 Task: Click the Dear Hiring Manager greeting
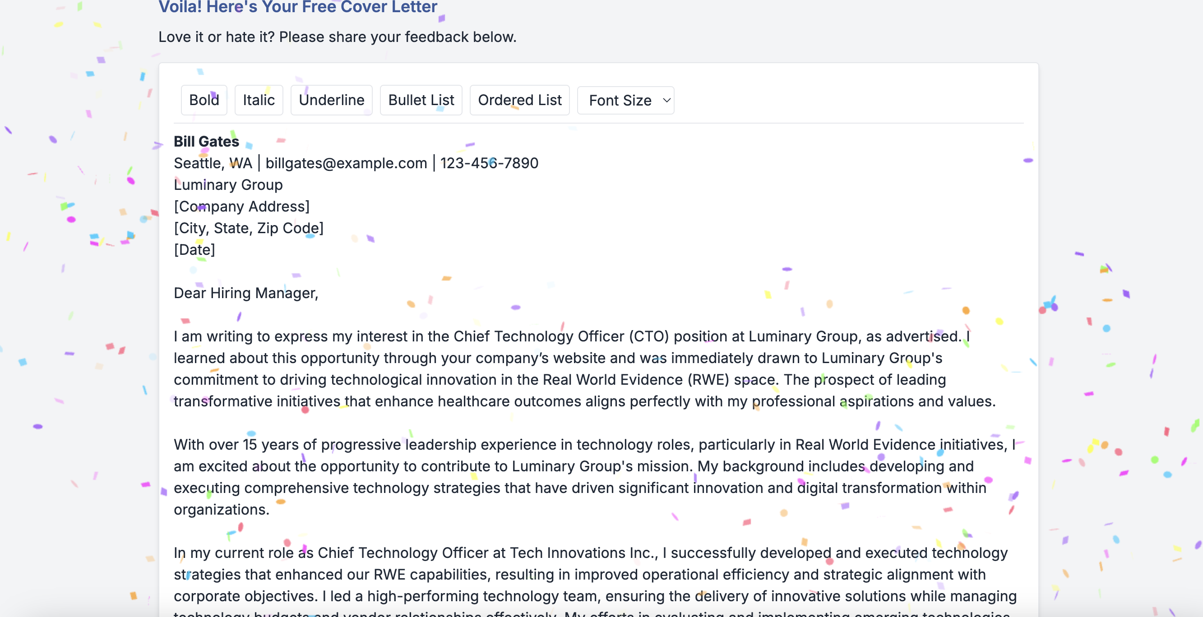coord(245,293)
